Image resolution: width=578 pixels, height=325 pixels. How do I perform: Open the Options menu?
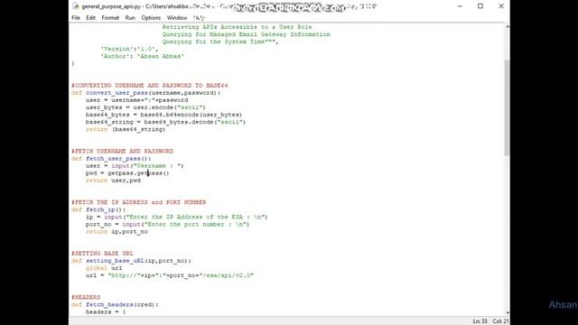[151, 18]
